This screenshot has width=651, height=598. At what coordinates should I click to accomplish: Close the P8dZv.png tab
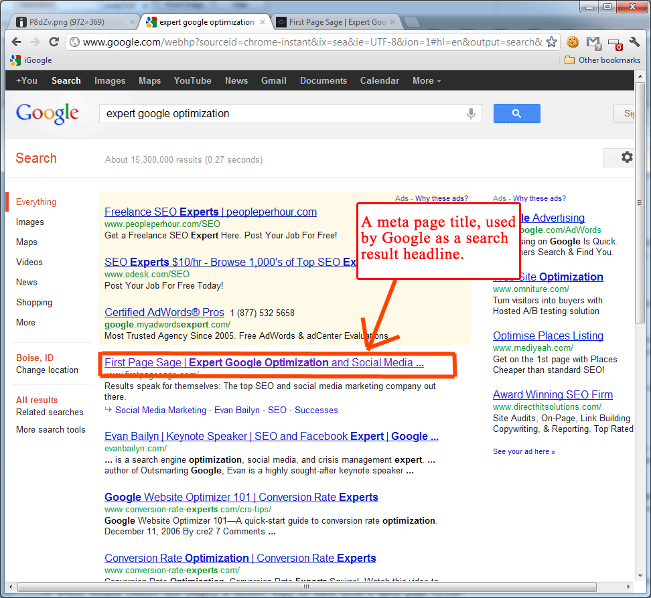[x=133, y=22]
